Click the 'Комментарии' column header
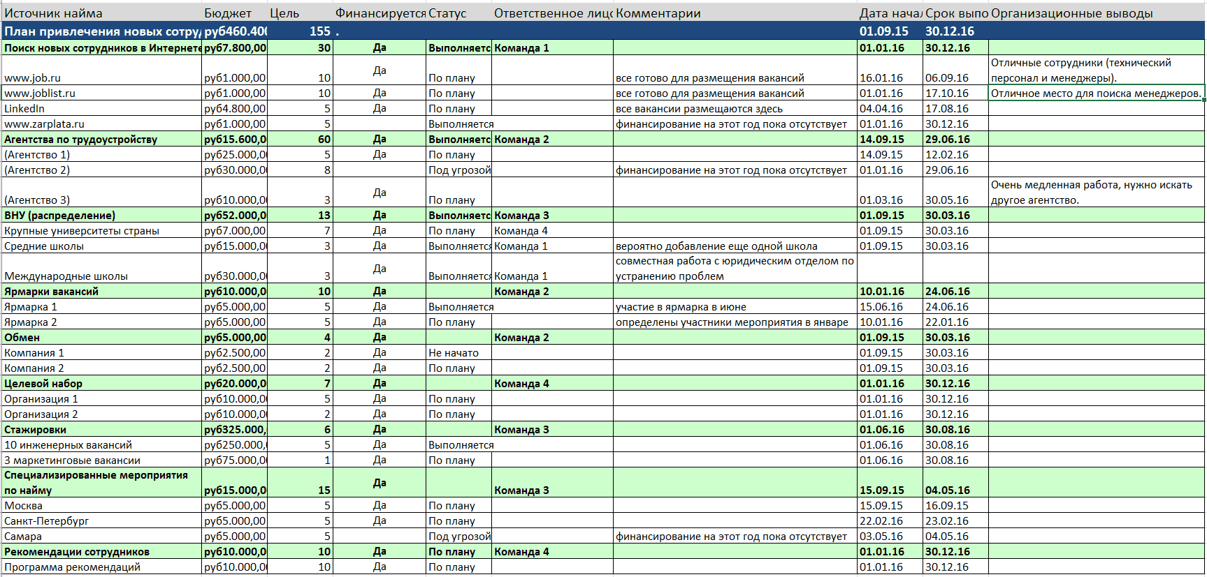1207x577 pixels. click(x=735, y=13)
